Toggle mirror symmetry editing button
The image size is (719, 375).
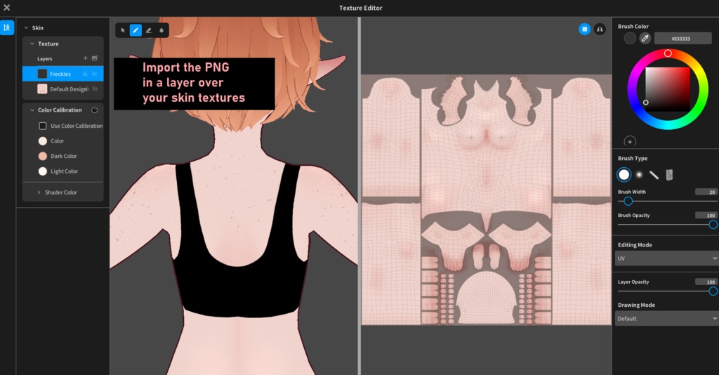coord(600,29)
